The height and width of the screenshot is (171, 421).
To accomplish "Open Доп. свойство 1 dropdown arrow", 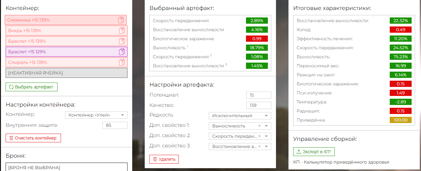I will [x=266, y=126].
